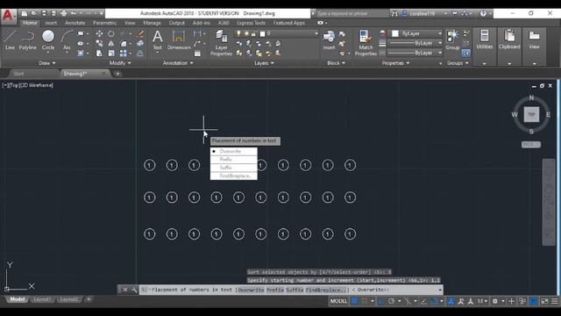561x316 pixels.
Task: Expand the Block panel dropdown
Action: tap(336, 63)
